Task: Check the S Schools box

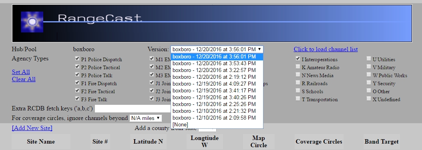Action: tap(297, 90)
